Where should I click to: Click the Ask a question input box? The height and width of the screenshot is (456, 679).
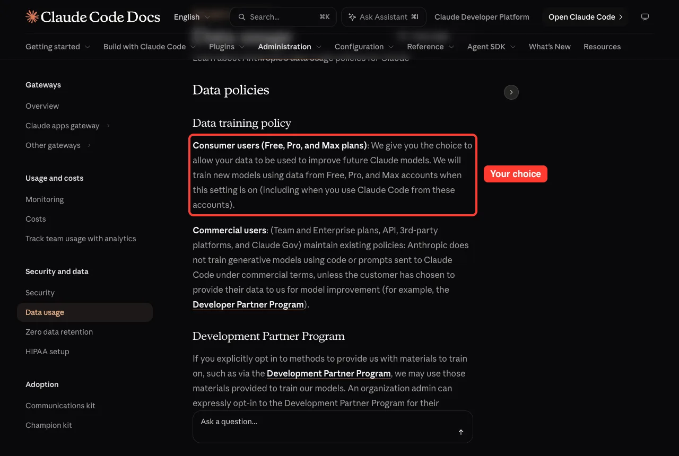pyautogui.click(x=333, y=426)
